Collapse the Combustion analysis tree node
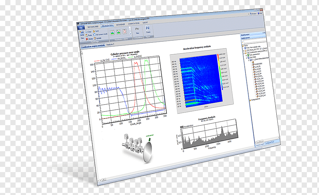This screenshot has width=319, height=195. (244, 53)
